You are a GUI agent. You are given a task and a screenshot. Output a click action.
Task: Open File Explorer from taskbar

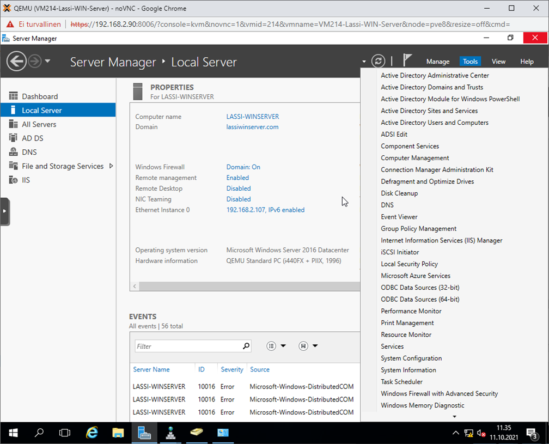pos(118,433)
